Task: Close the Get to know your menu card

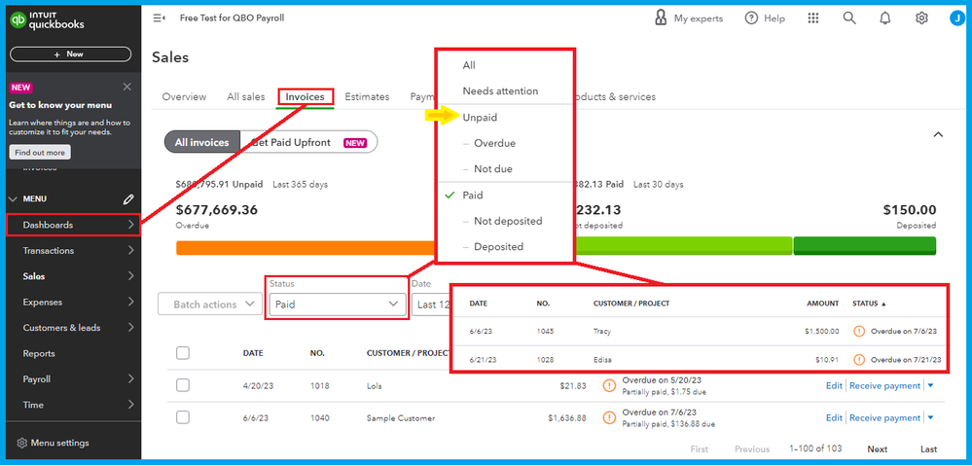Action: click(x=127, y=87)
